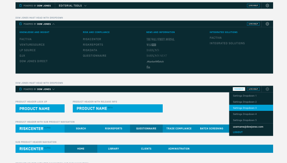Screen dimensions: 287x163
Task: Open the Library tab
Action: click(114, 149)
